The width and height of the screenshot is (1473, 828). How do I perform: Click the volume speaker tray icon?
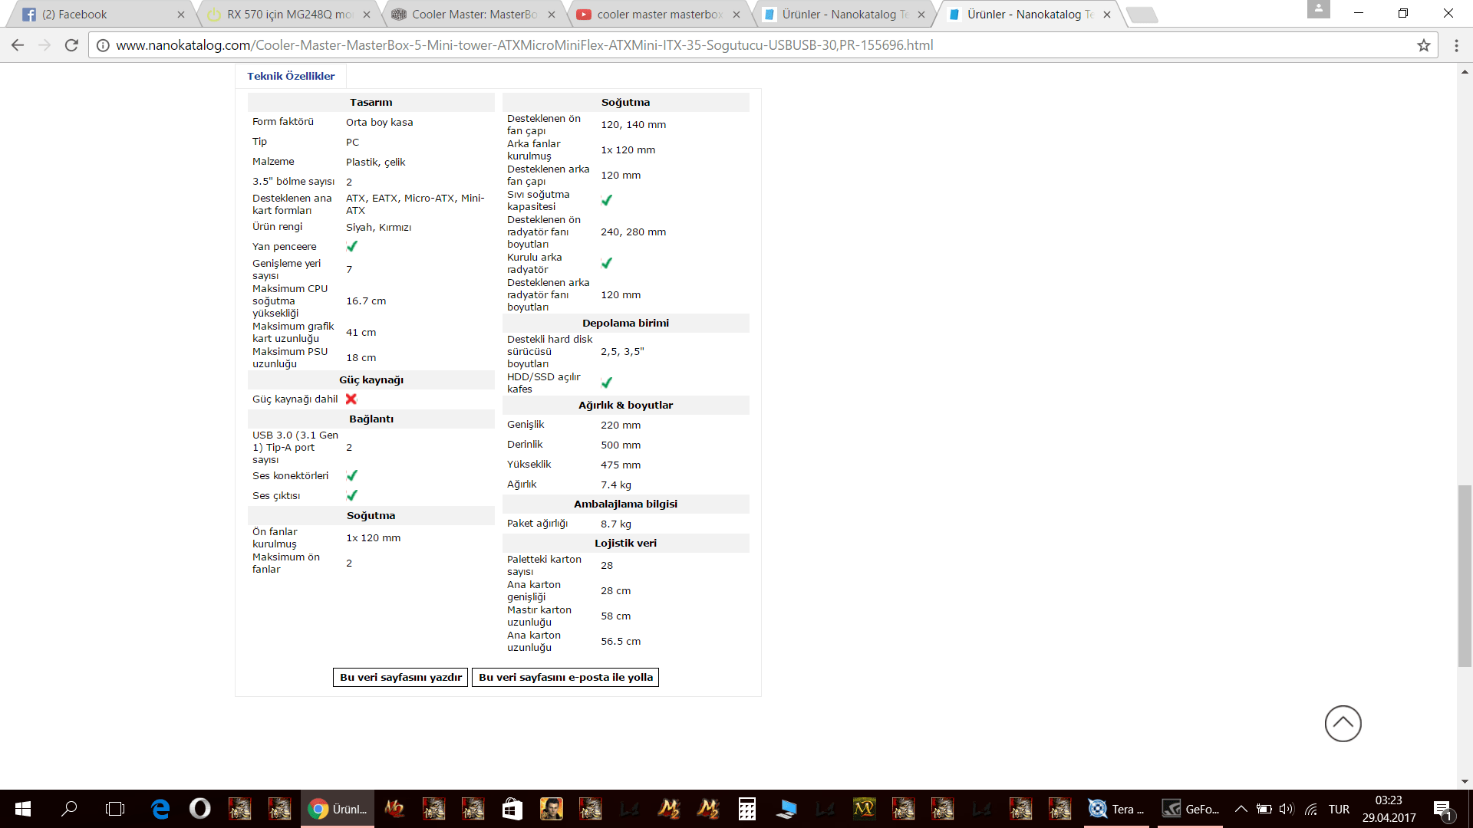tap(1287, 809)
